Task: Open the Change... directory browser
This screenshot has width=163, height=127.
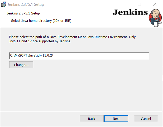Action: (x=21, y=65)
